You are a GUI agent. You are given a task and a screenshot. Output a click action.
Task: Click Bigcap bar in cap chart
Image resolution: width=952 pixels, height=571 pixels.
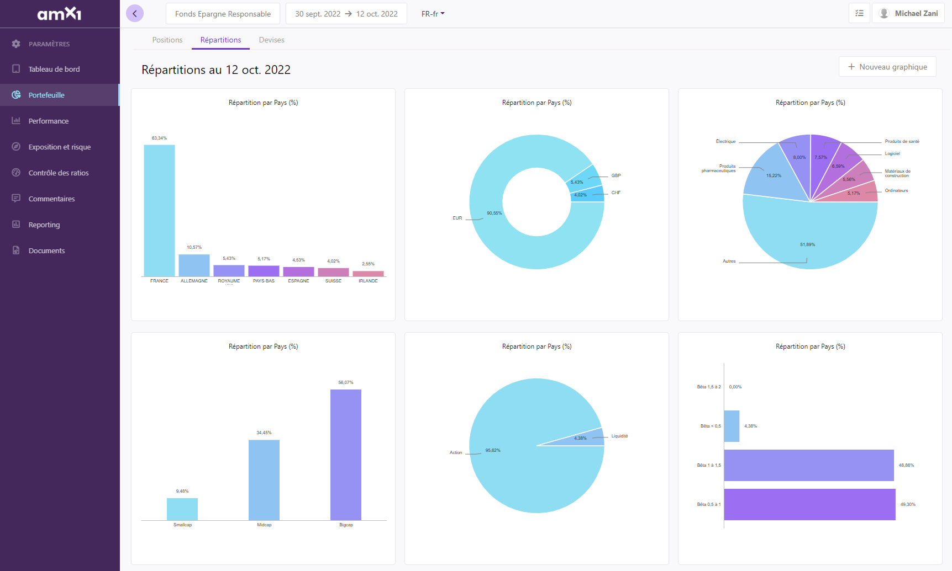click(346, 455)
